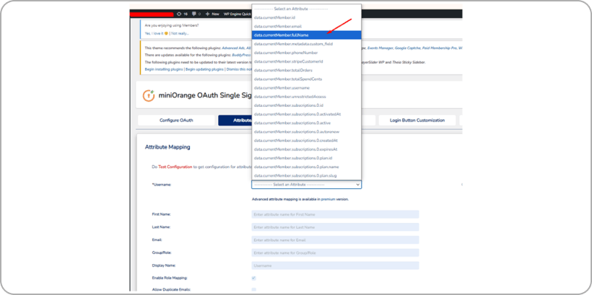Collapse the Username Select an Attribute dropdown
Viewport: 592px width, 295px height.
307,185
